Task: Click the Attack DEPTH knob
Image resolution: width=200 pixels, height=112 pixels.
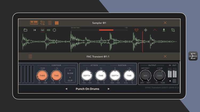Action: (87, 76)
